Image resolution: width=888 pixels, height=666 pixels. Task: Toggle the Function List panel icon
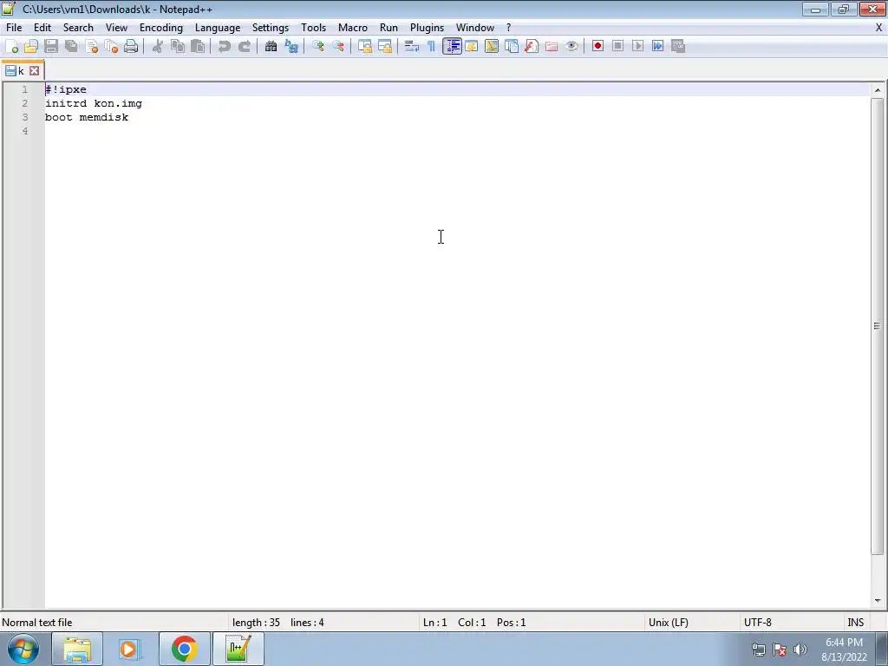[x=532, y=47]
